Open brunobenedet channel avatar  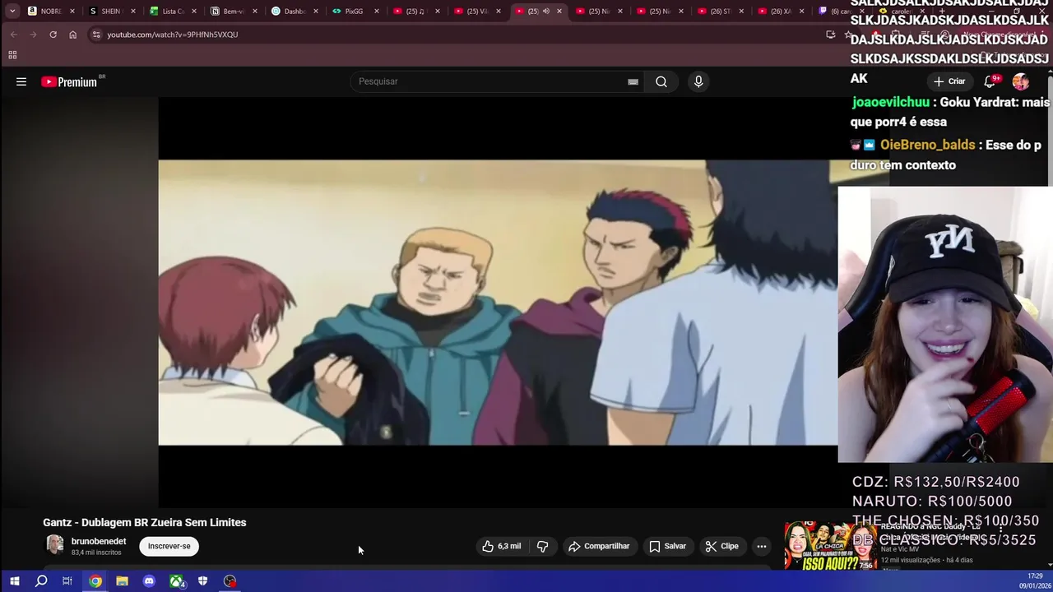[x=54, y=546]
